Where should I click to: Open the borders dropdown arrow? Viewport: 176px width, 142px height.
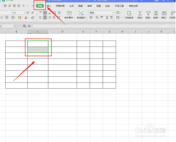9,17
